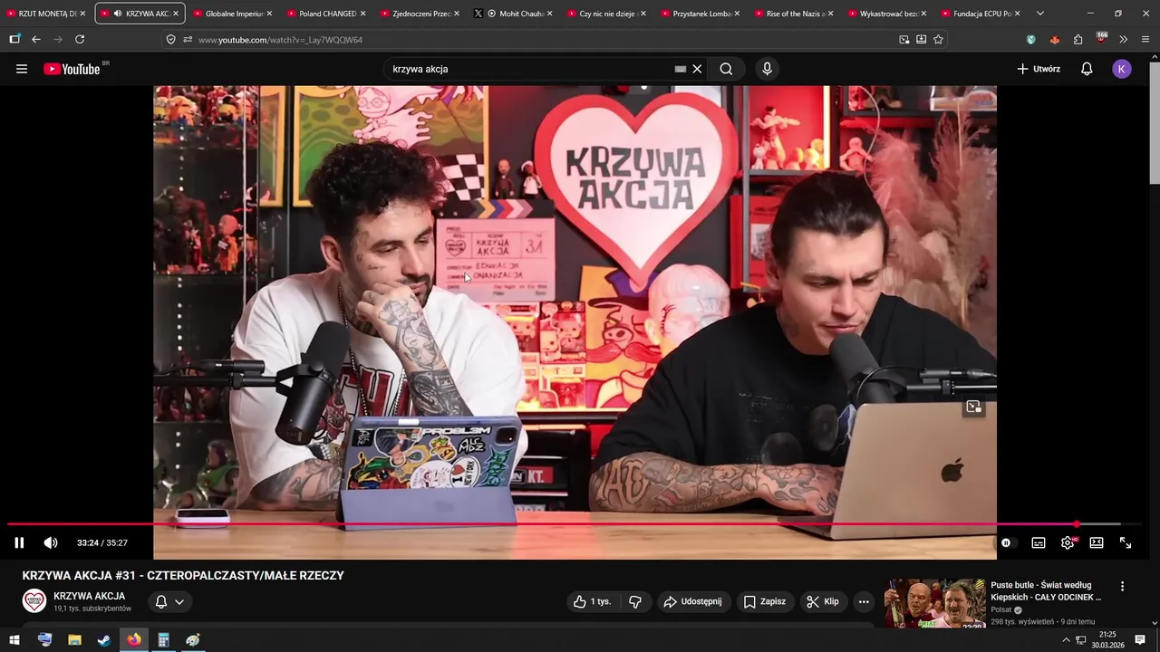Open File Explorer from the taskbar
This screenshot has width=1160, height=652.
coord(74,640)
